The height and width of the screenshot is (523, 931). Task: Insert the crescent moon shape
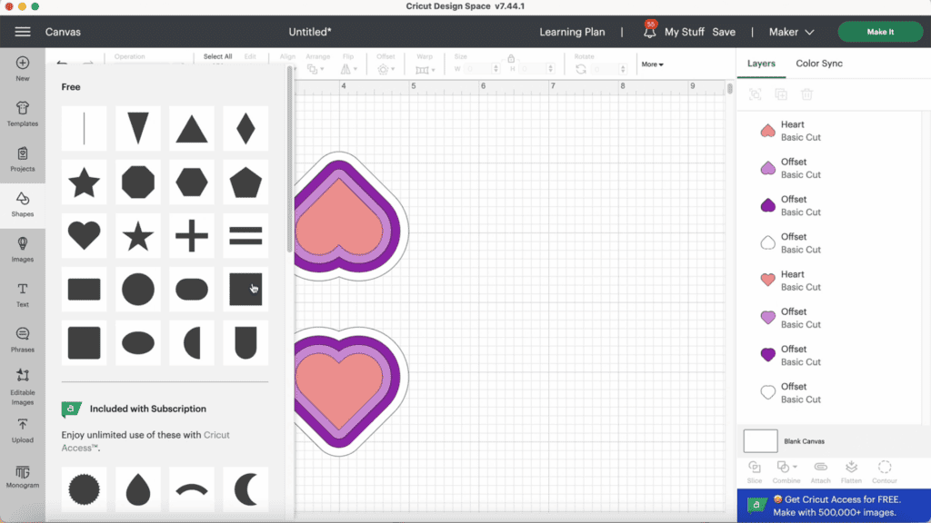[x=245, y=489]
